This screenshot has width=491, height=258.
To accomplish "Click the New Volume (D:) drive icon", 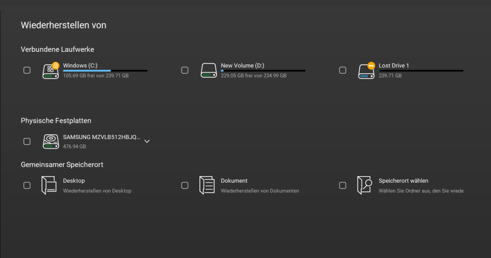I will coord(208,70).
